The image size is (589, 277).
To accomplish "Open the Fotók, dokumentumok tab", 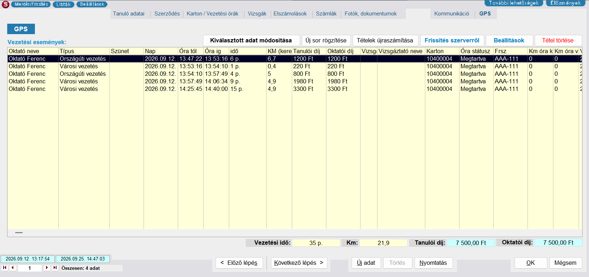I will (371, 14).
